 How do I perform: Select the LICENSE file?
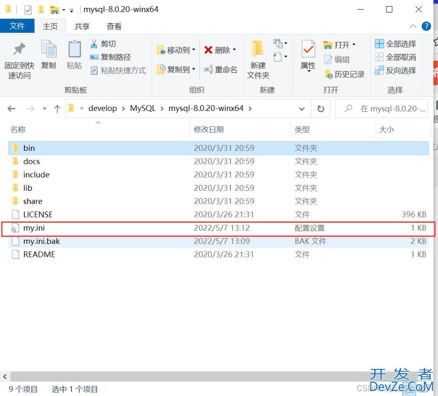pyautogui.click(x=219, y=214)
